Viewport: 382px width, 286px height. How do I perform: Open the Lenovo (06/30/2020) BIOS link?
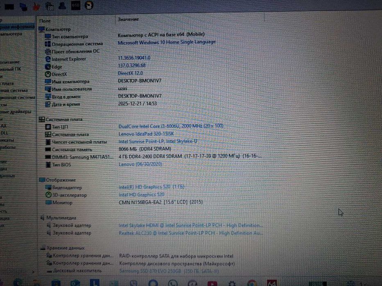[x=140, y=164]
